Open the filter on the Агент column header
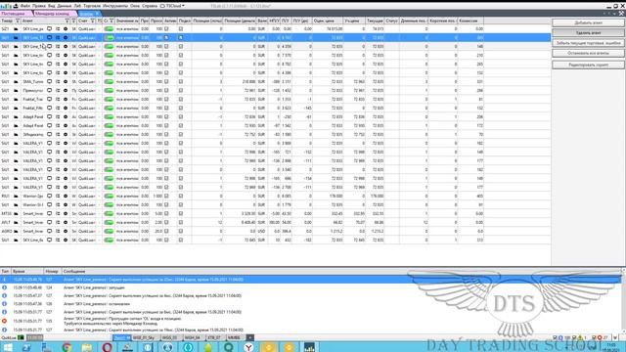 67,21
